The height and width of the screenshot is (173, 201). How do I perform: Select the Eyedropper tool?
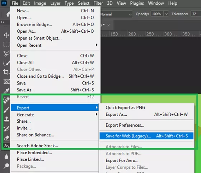[6, 91]
